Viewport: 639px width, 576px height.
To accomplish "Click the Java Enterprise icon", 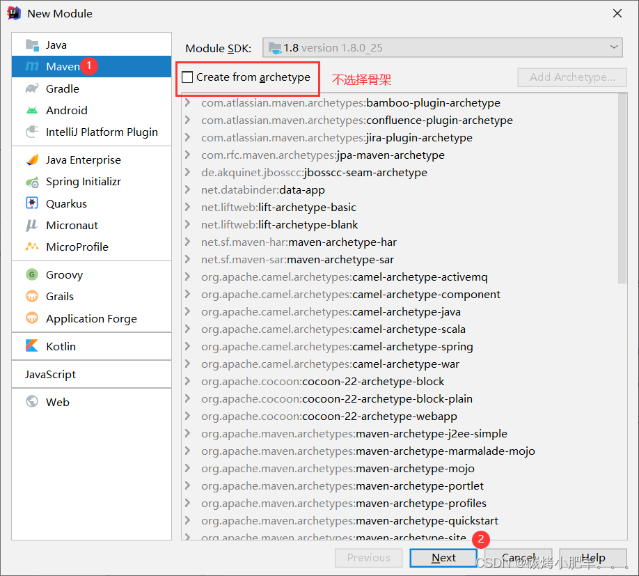I will point(32,159).
